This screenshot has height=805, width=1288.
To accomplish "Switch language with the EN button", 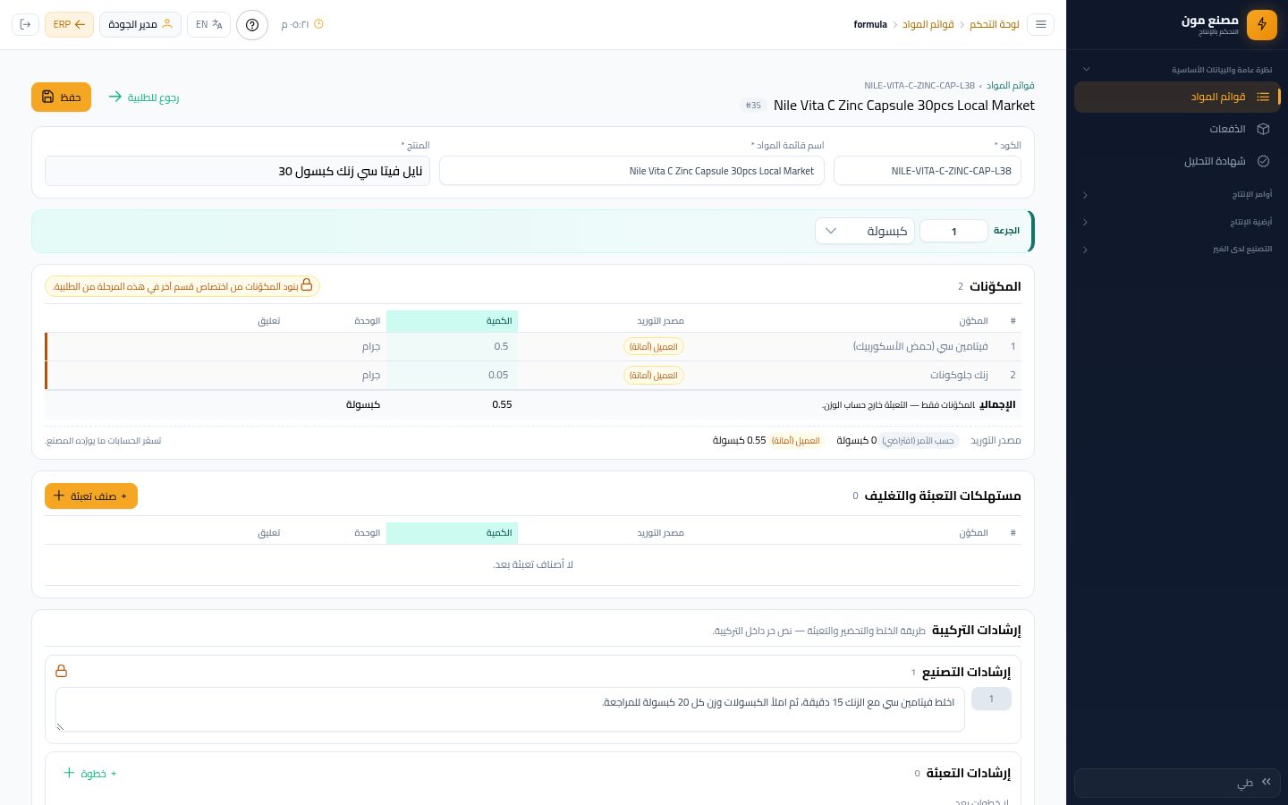I will [209, 24].
